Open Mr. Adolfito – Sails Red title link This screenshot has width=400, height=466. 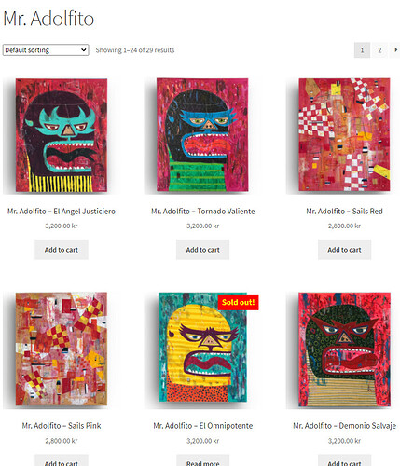344,212
